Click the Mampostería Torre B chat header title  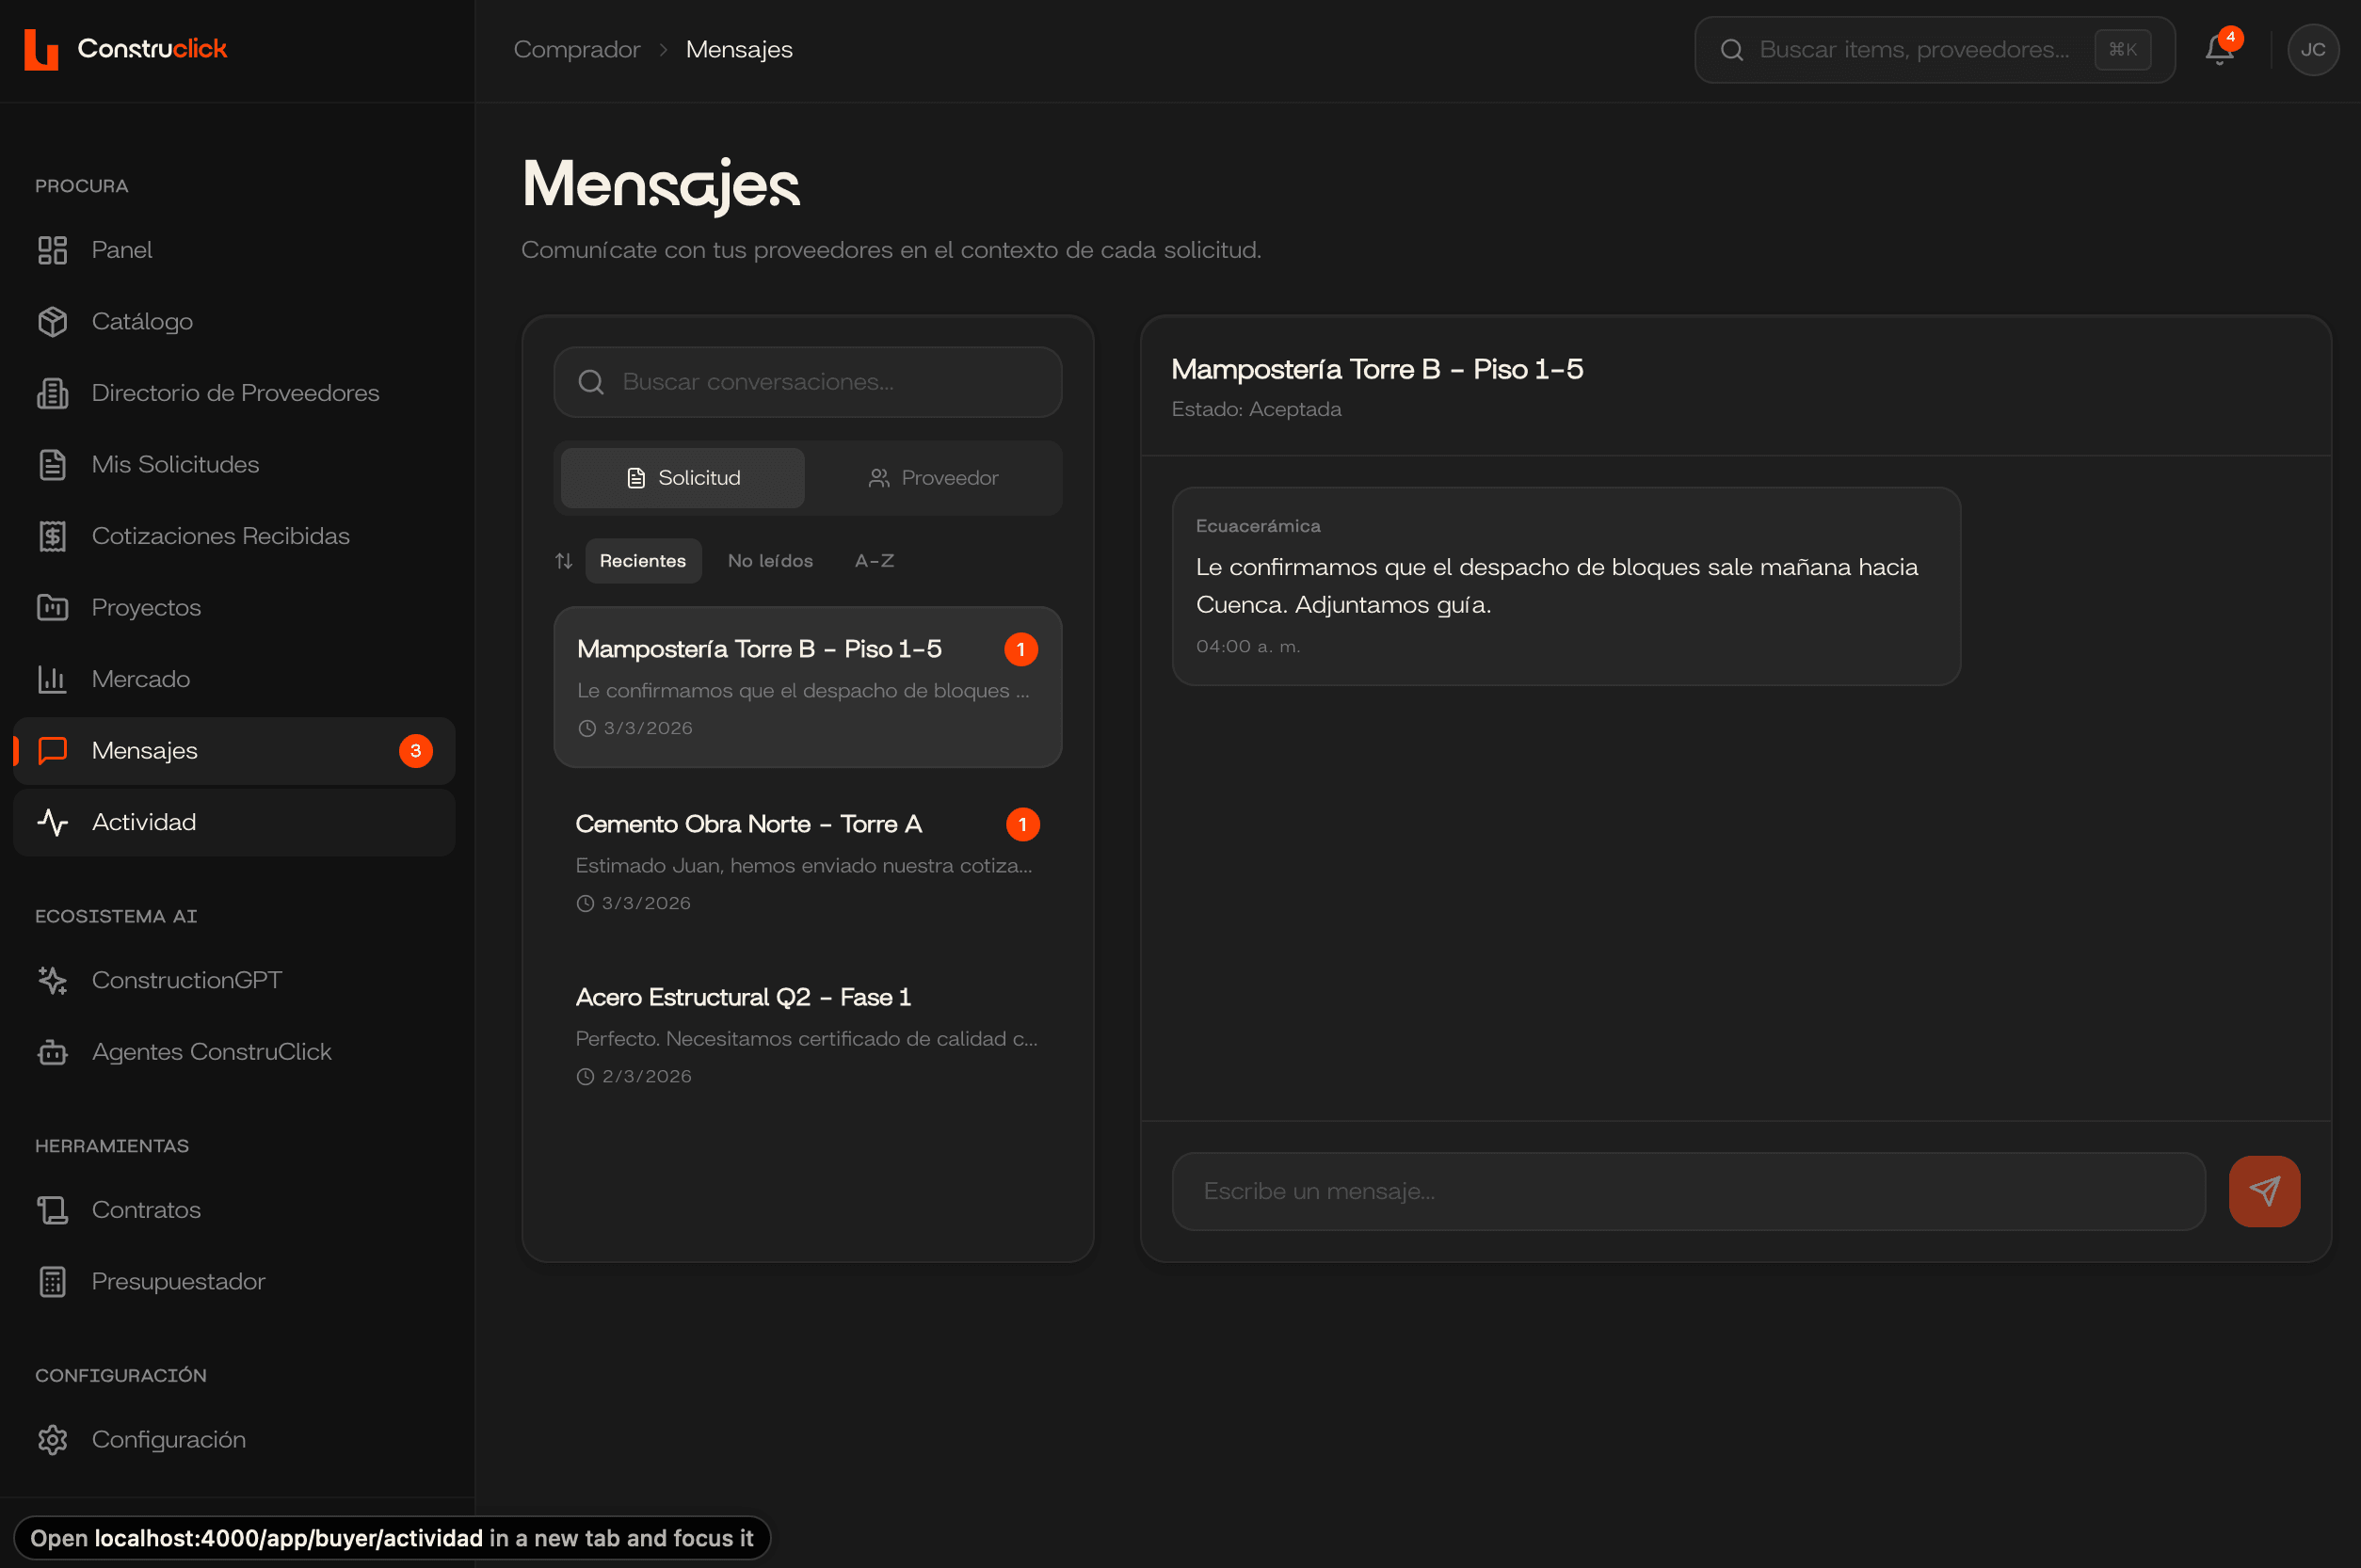click(x=1377, y=369)
